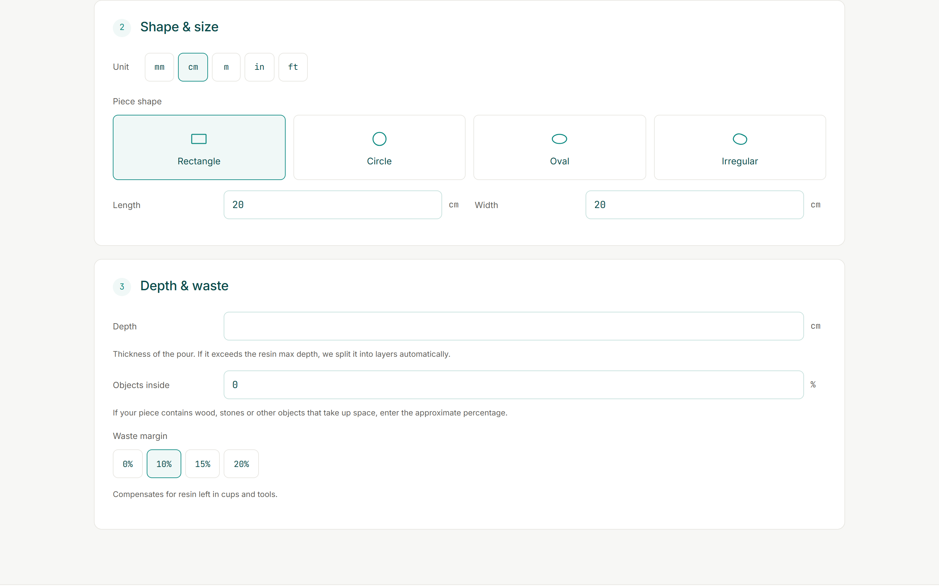Click the 'Length' label

tap(127, 205)
